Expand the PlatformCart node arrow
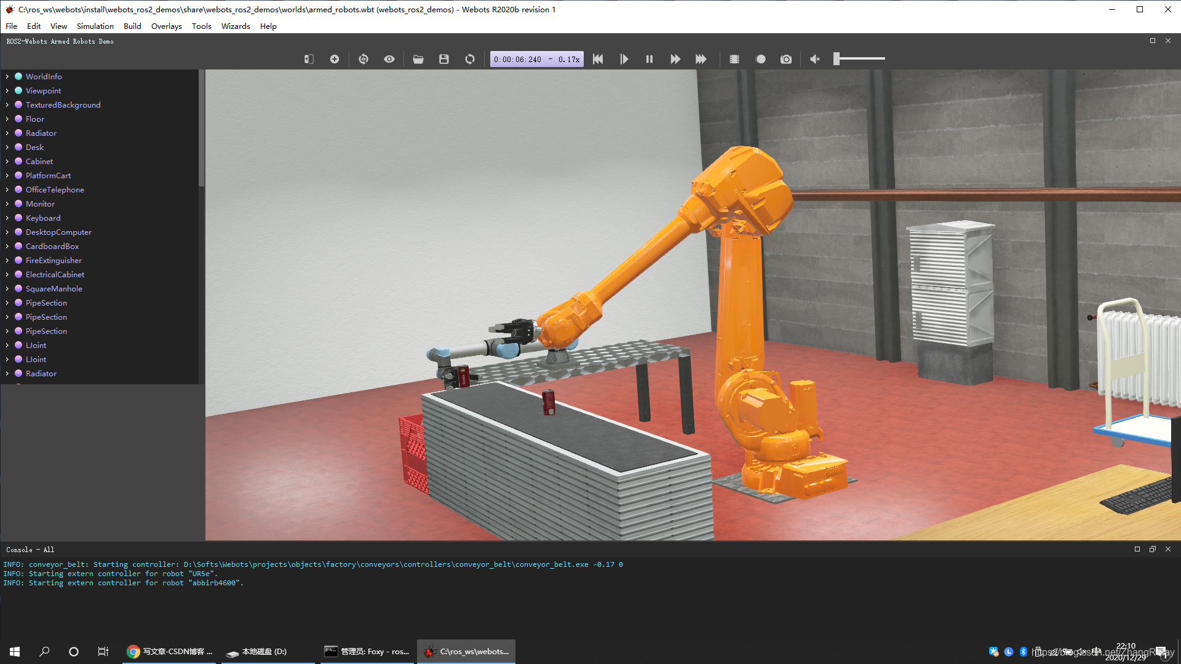 point(7,176)
